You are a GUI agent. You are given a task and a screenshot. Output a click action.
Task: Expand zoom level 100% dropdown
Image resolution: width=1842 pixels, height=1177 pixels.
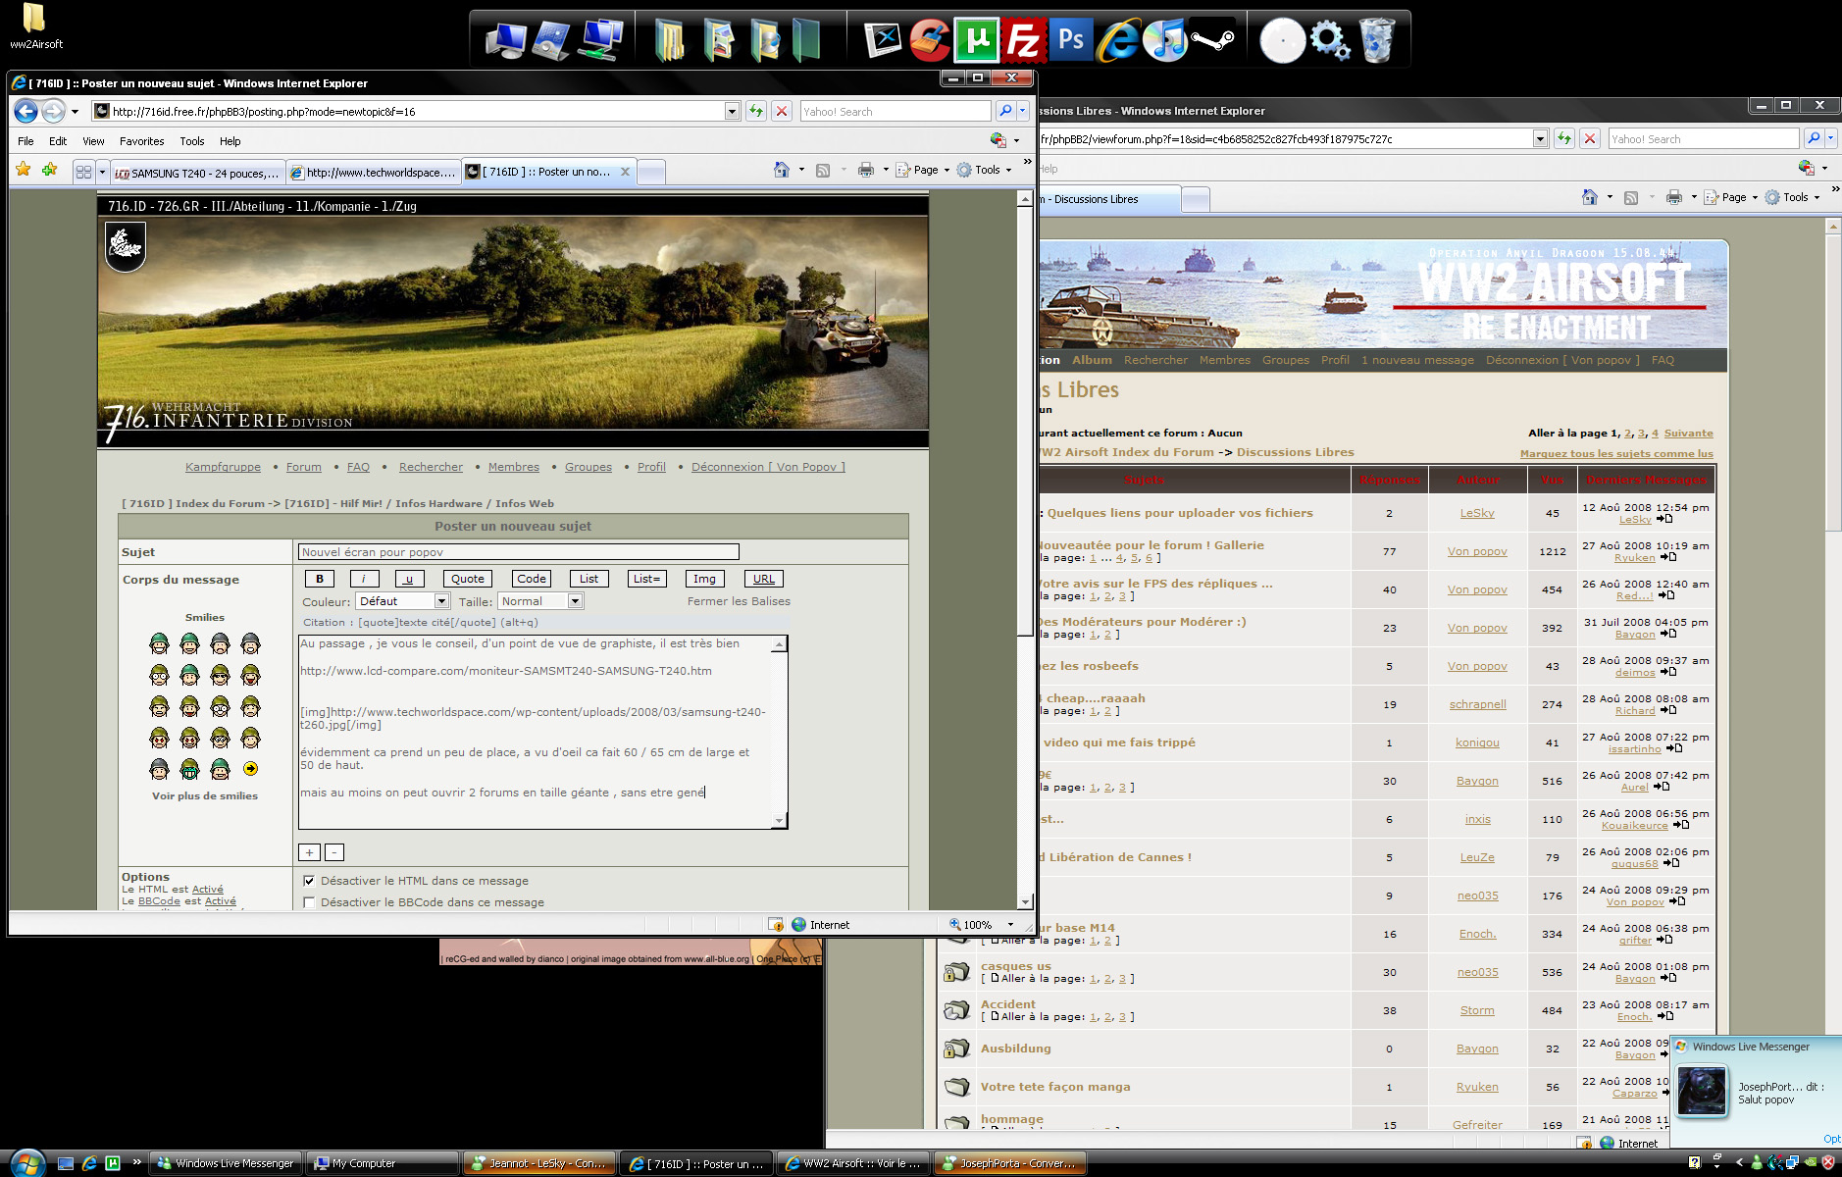coord(1010,924)
